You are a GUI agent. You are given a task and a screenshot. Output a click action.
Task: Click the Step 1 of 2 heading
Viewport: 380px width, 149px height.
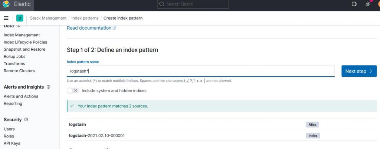(x=112, y=50)
